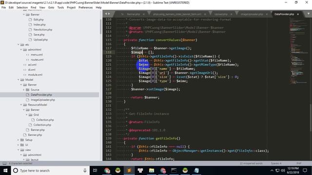Viewport: 312px width, 175px height.
Task: Close the Upload.php tab
Action: tap(231, 14)
